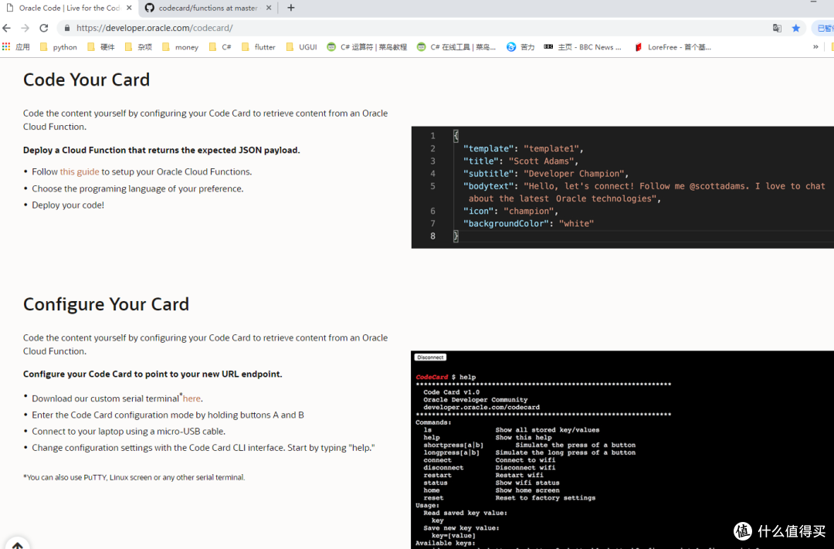The image size is (834, 549).
Task: Click the JSON line "title": "Scott Adams"
Action: (520, 161)
